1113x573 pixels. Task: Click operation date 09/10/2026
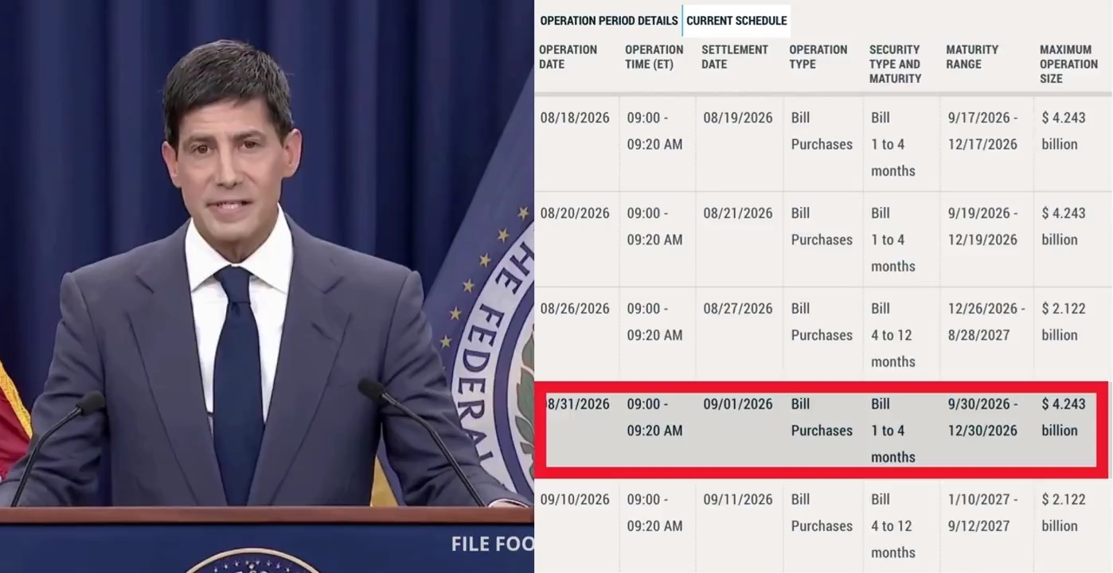(x=575, y=500)
